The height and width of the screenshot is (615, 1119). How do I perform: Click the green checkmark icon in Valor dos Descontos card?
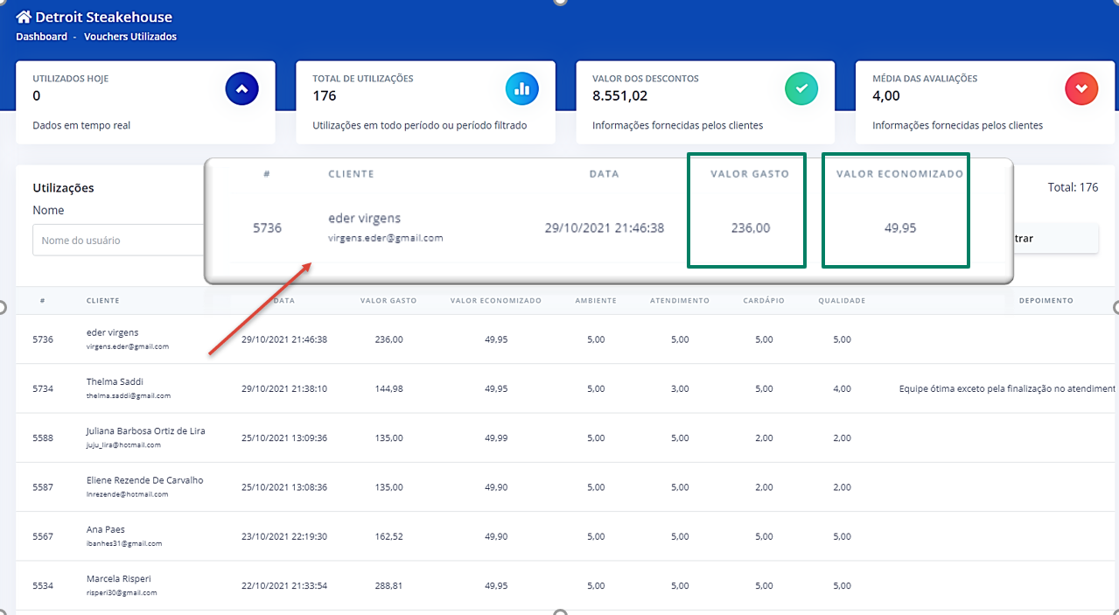pyautogui.click(x=801, y=88)
